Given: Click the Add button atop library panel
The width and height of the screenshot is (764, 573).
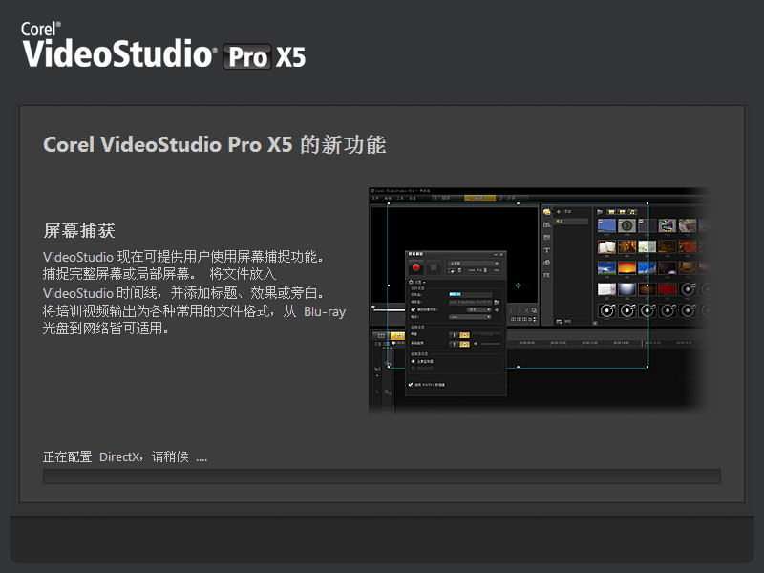Looking at the screenshot, I should pos(565,211).
